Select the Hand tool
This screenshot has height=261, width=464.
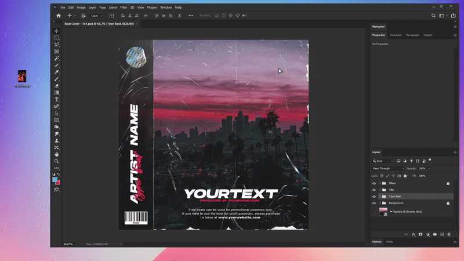pos(56,154)
